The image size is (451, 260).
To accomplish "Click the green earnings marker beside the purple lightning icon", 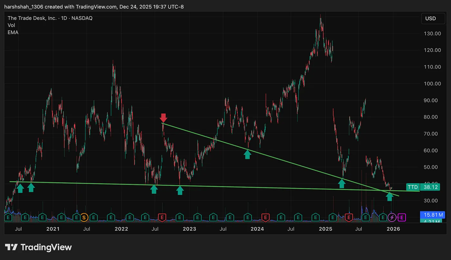I will pyautogui.click(x=383, y=217).
